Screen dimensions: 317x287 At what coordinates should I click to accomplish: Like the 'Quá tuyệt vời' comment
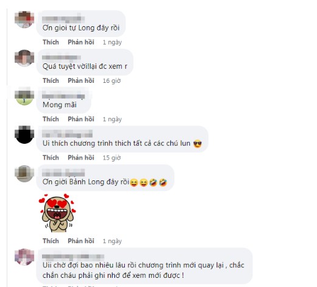pos(51,80)
